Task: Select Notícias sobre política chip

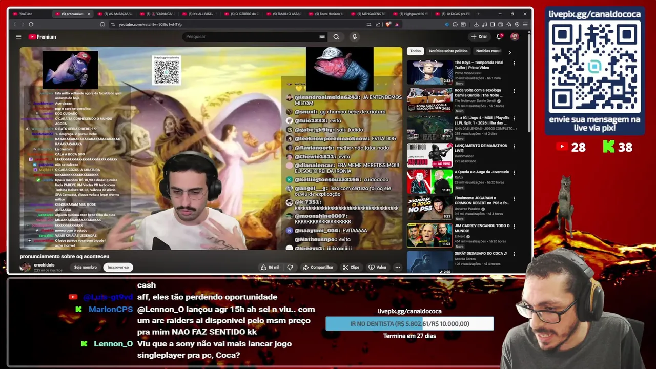Action: click(448, 51)
